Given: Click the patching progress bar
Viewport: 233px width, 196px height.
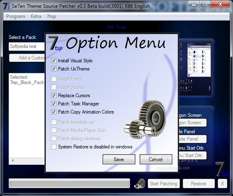Looking at the screenshot, I should pos(69,183).
